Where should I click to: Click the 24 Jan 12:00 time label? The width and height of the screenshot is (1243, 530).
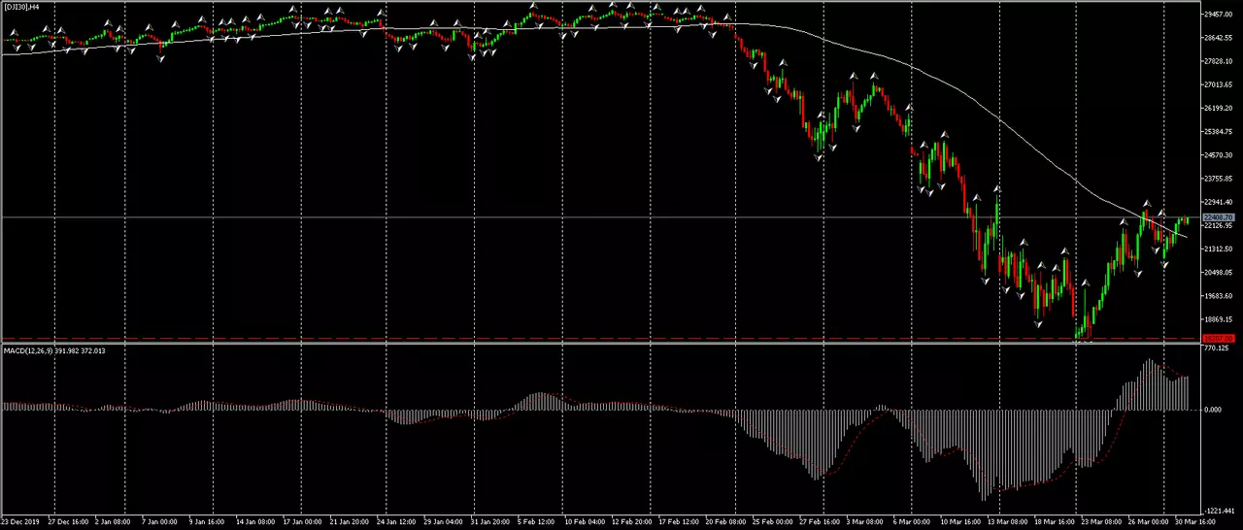click(394, 522)
